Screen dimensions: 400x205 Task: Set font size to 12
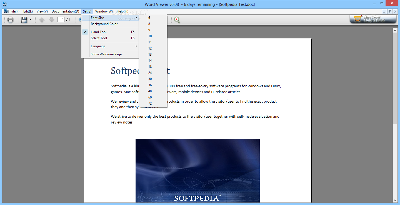pyautogui.click(x=153, y=48)
